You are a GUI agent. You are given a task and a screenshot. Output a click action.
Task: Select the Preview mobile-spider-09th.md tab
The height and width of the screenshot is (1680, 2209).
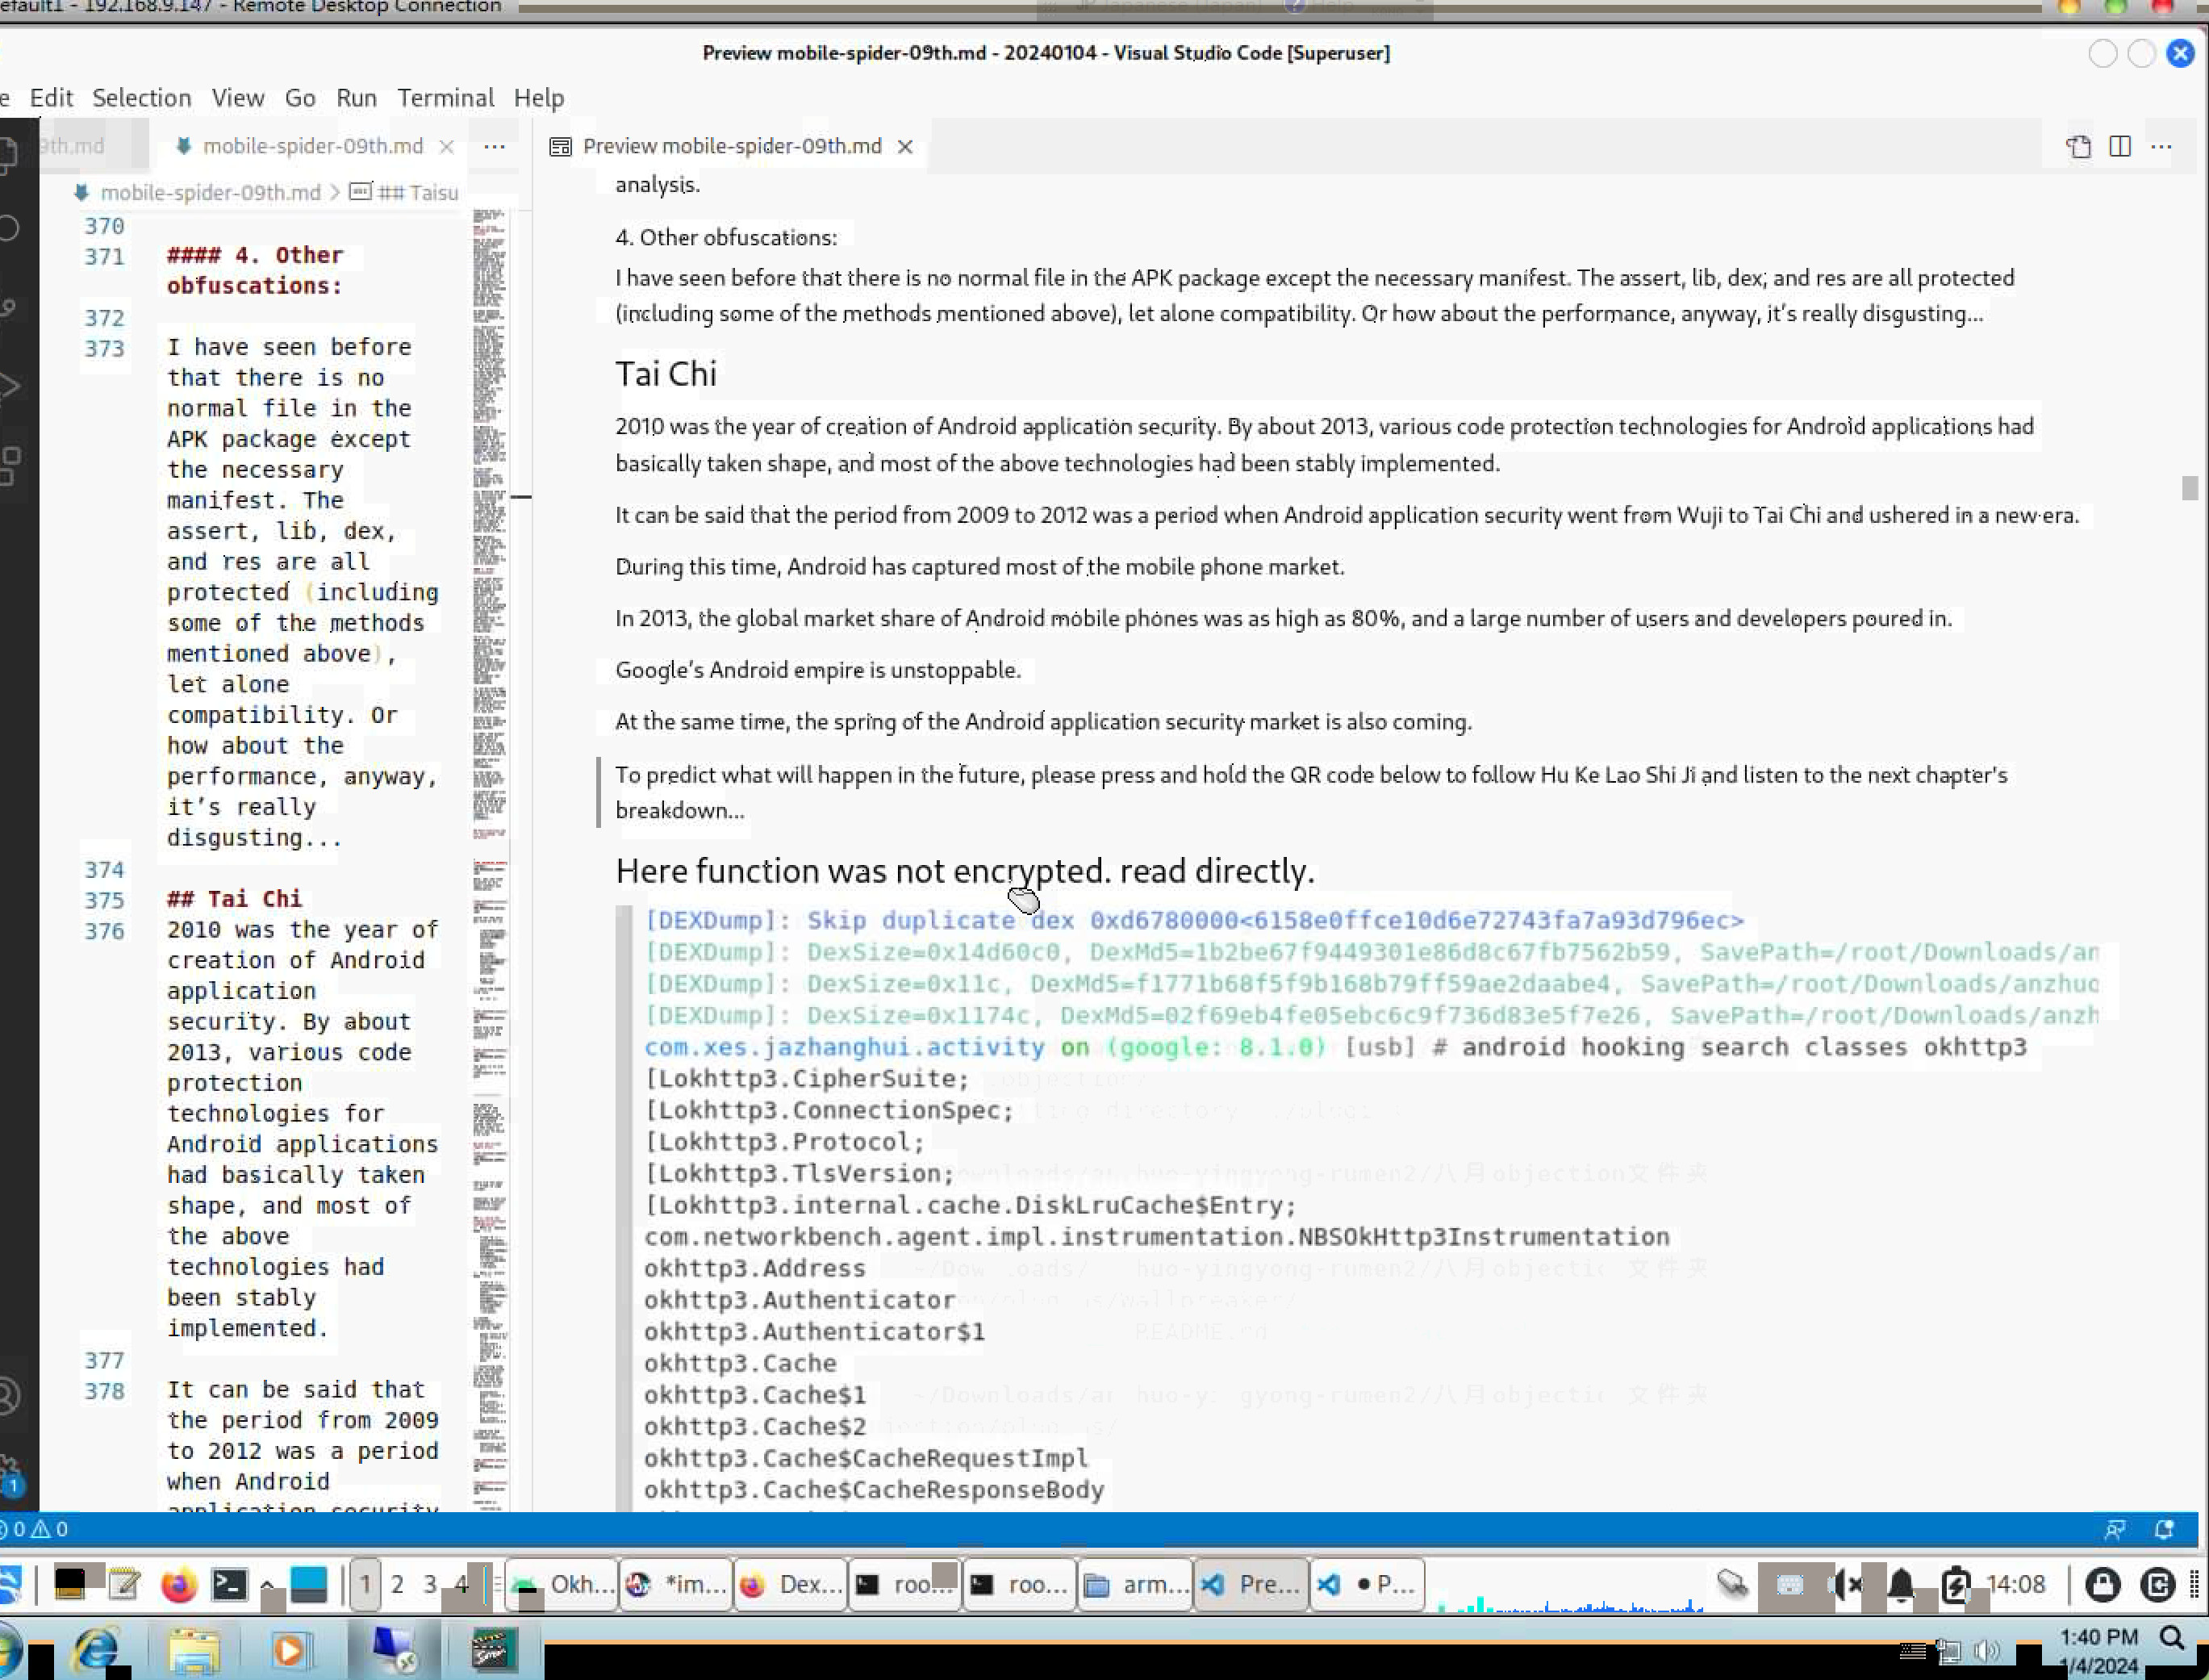point(732,146)
